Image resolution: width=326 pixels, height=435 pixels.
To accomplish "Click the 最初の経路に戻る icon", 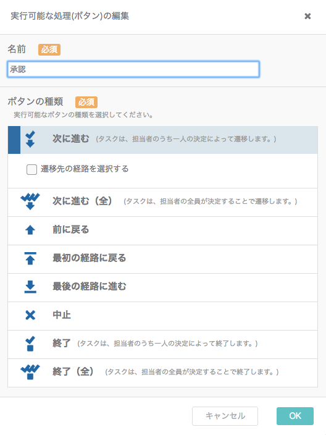I will [30, 258].
